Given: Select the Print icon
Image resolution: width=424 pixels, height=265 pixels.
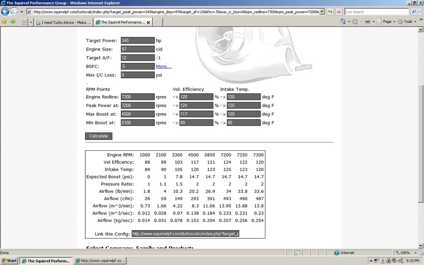Looking at the screenshot, I should (368, 21).
